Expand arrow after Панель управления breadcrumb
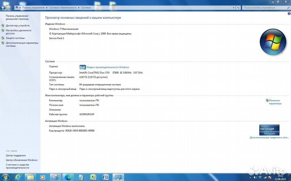291x181 pixels. (47, 8)
